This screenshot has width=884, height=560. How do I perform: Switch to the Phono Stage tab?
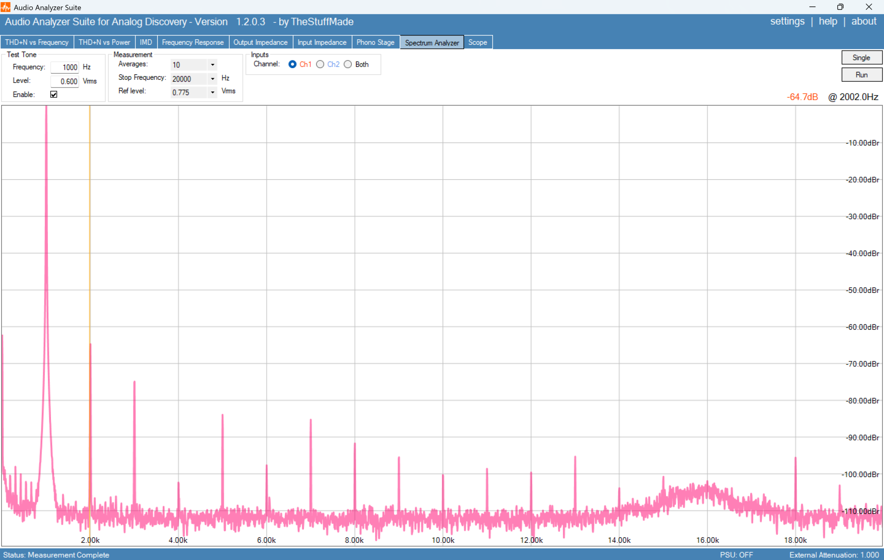click(376, 42)
